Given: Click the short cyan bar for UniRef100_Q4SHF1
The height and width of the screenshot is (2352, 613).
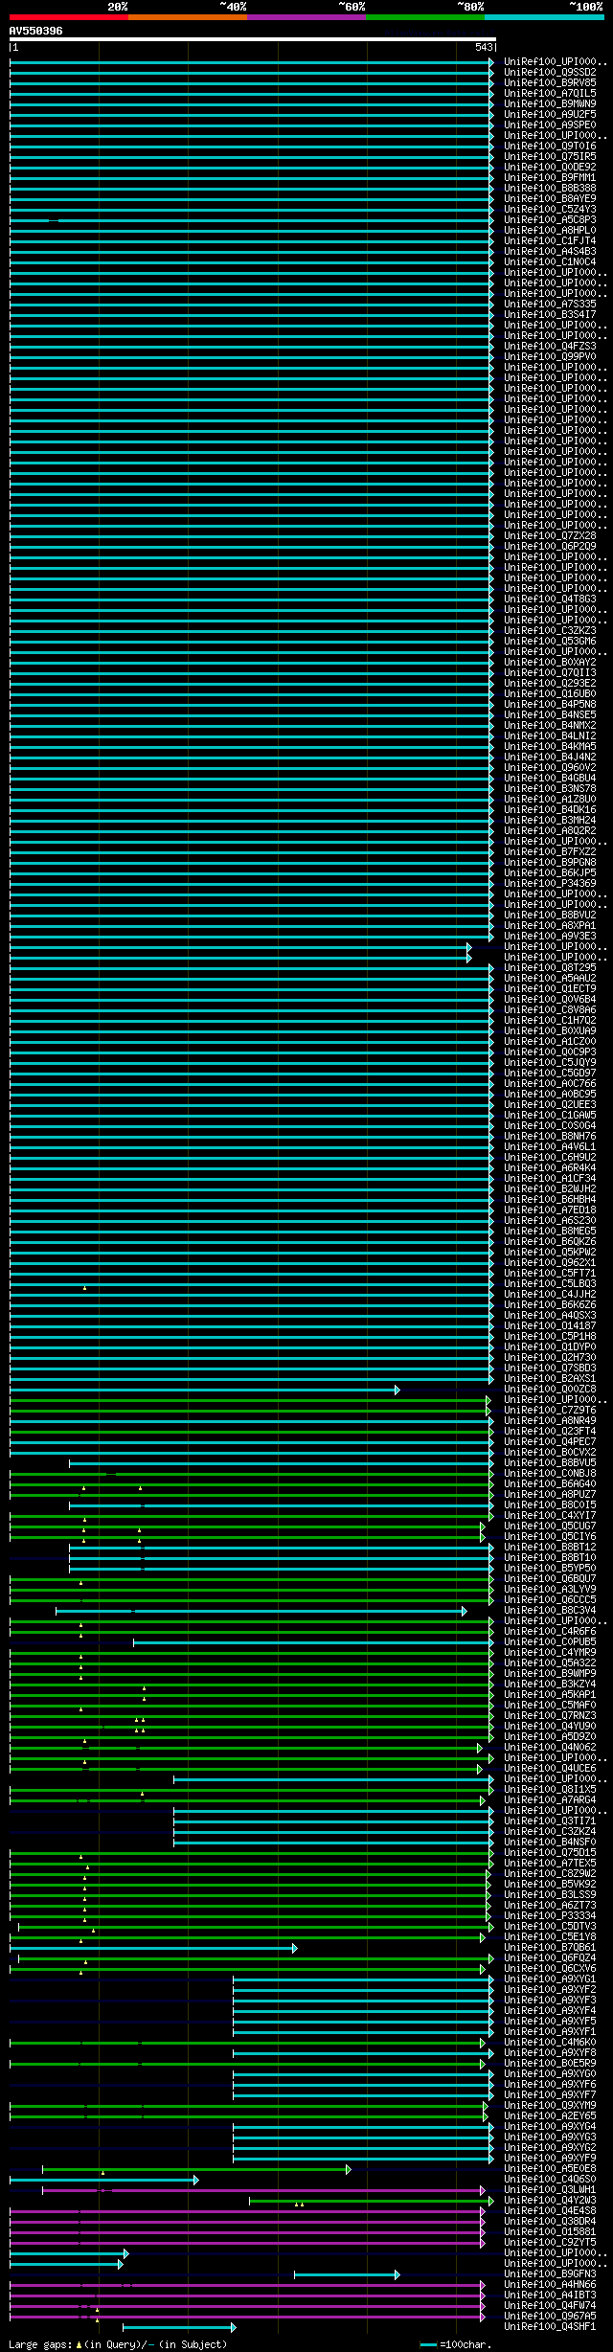Looking at the screenshot, I should 179,2327.
